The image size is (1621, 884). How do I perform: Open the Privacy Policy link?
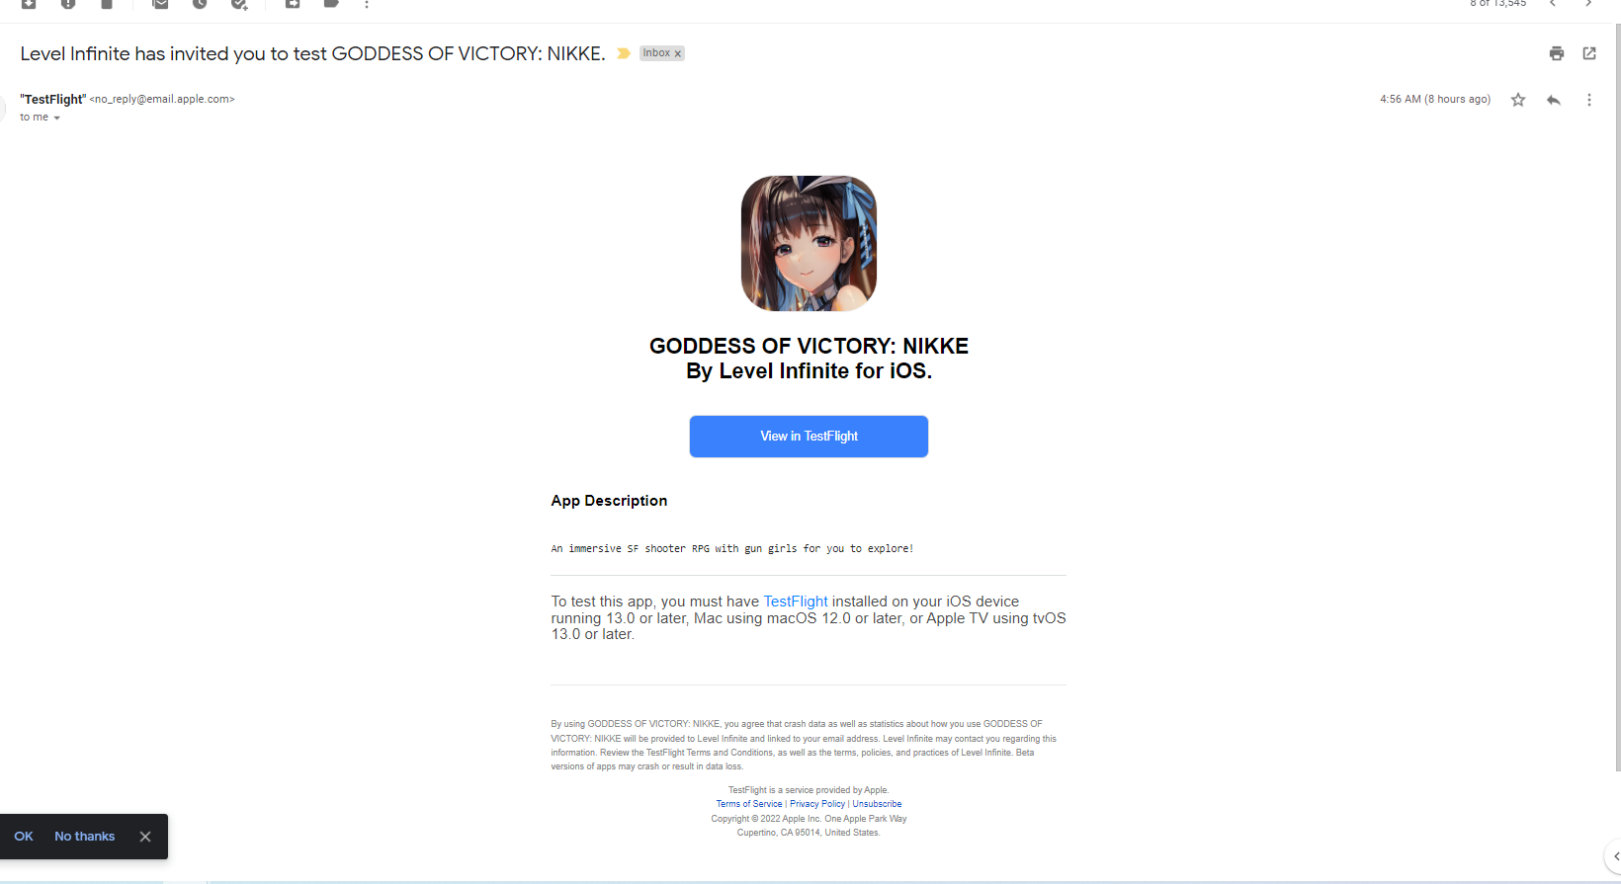(817, 804)
